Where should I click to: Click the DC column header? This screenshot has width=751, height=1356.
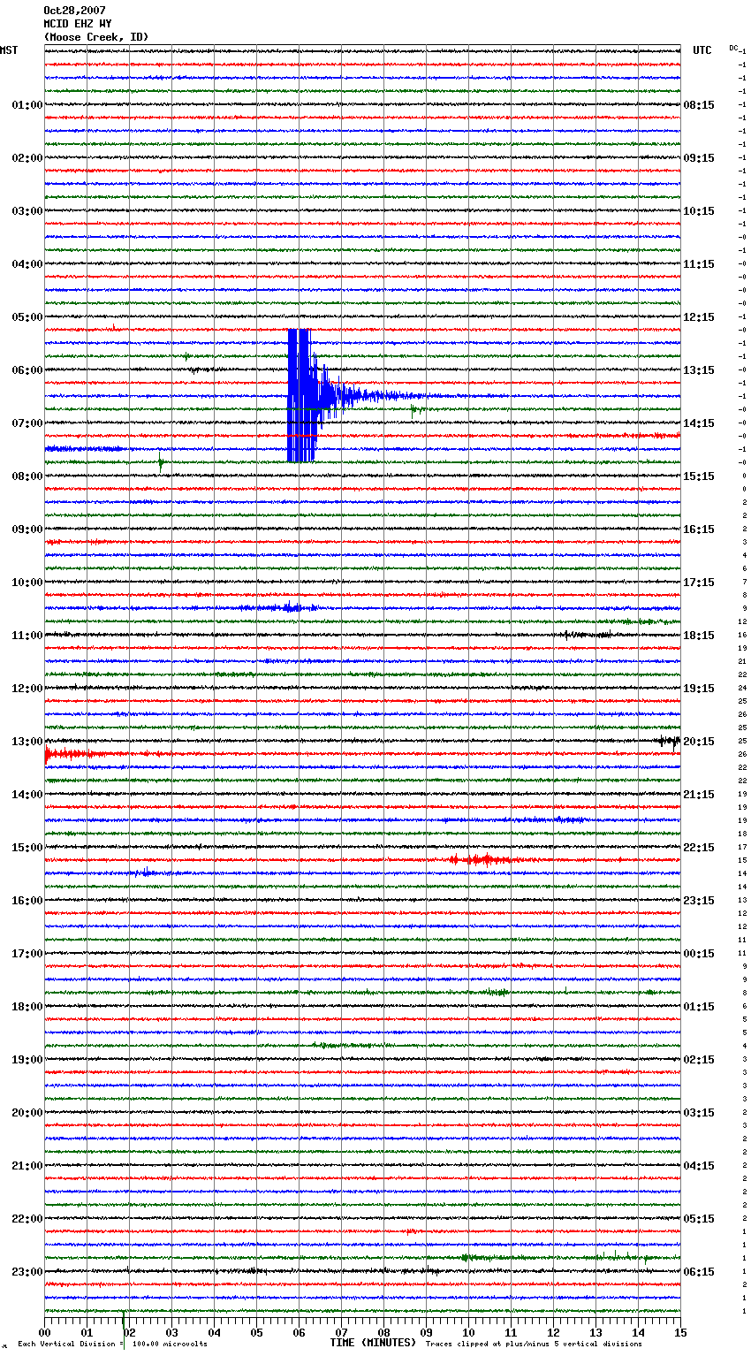coord(733,48)
